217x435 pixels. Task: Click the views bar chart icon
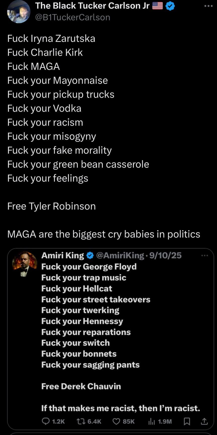click(x=151, y=421)
